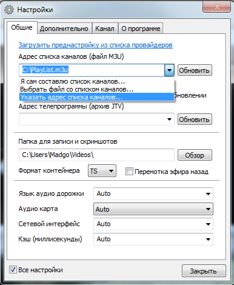Click Обновить next to JTV teleprogram address
Screen dimensions: 234x285
(195, 119)
